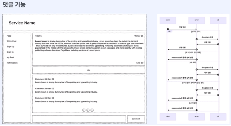
Task: Click the top db box in diagram
Action: click(218, 20)
